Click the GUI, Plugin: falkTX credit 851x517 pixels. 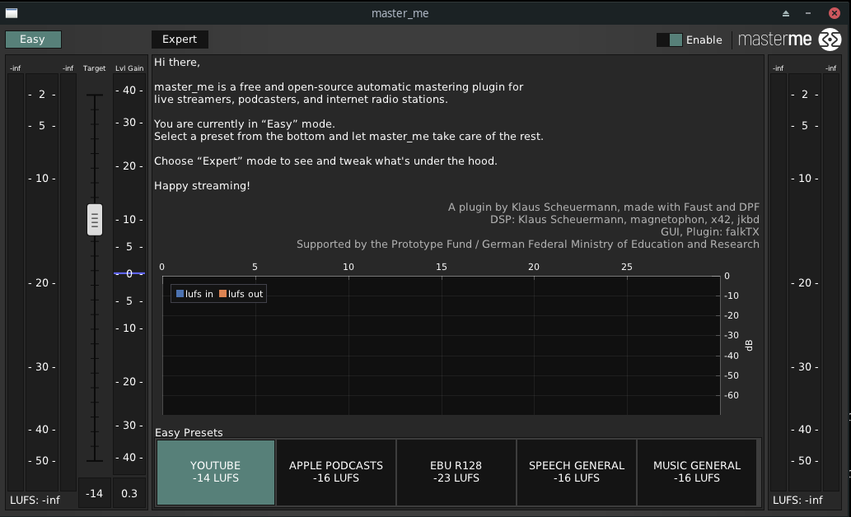(x=710, y=231)
